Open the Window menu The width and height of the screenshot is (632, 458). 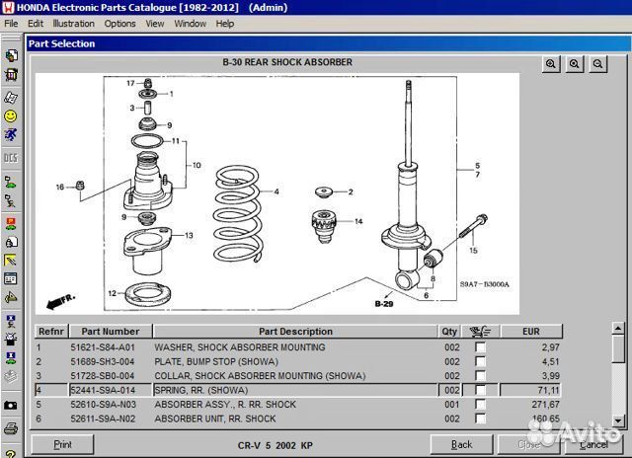tap(190, 24)
